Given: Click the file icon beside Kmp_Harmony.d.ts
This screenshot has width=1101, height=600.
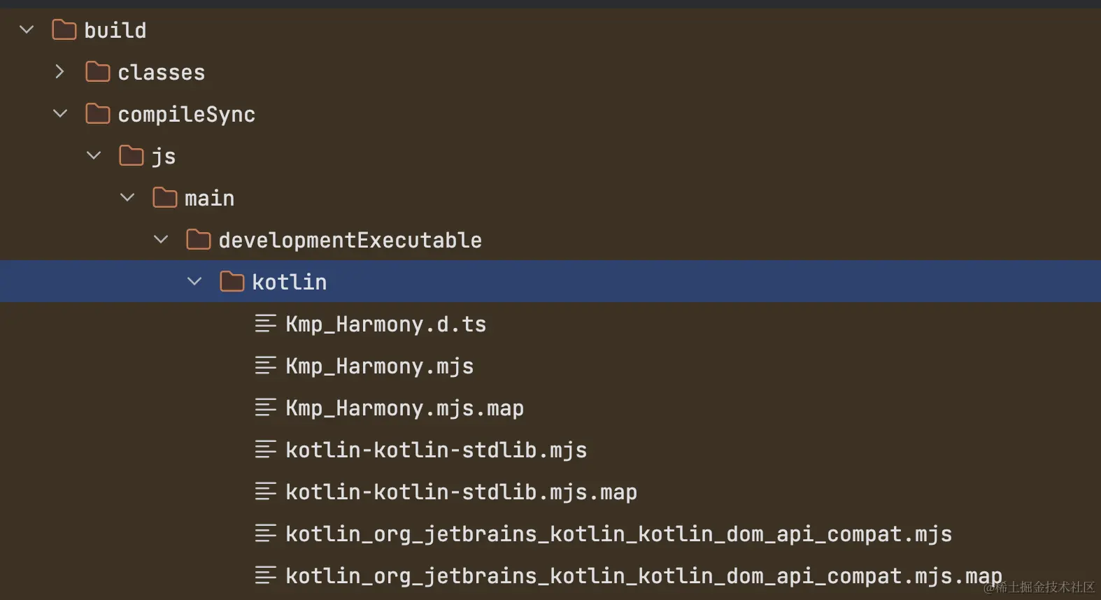Looking at the screenshot, I should point(265,324).
